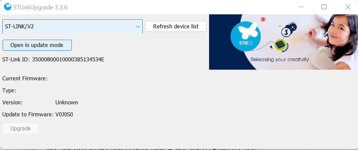The image size is (358, 150).
Task: Click the Unknown version value
Action: [67, 103]
